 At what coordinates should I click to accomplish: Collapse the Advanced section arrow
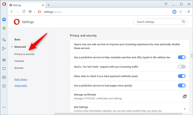tap(12, 47)
